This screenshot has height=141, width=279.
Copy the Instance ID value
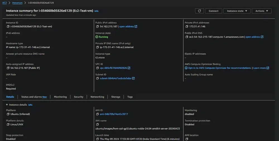coord(8,27)
